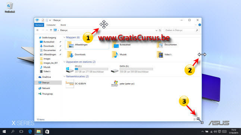Switch to the Beeld ribbon tab

(x=63, y=25)
